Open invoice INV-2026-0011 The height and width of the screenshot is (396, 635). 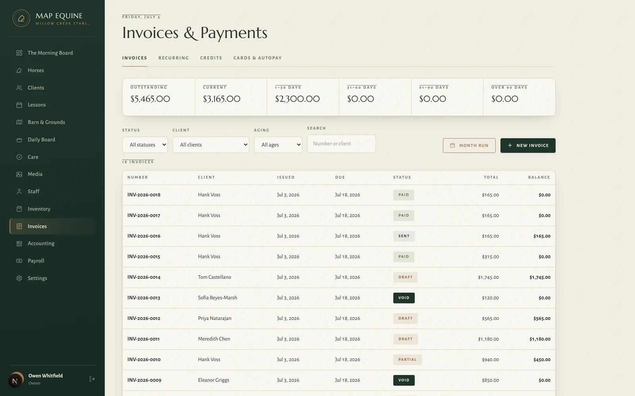339,339
